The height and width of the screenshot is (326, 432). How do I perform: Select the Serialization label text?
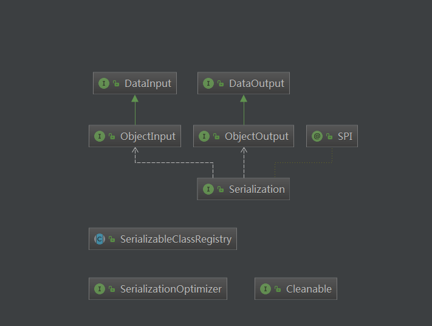(x=256, y=189)
